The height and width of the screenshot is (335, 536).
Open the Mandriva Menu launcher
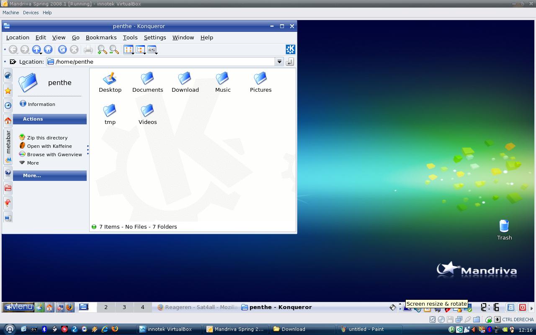(18, 307)
